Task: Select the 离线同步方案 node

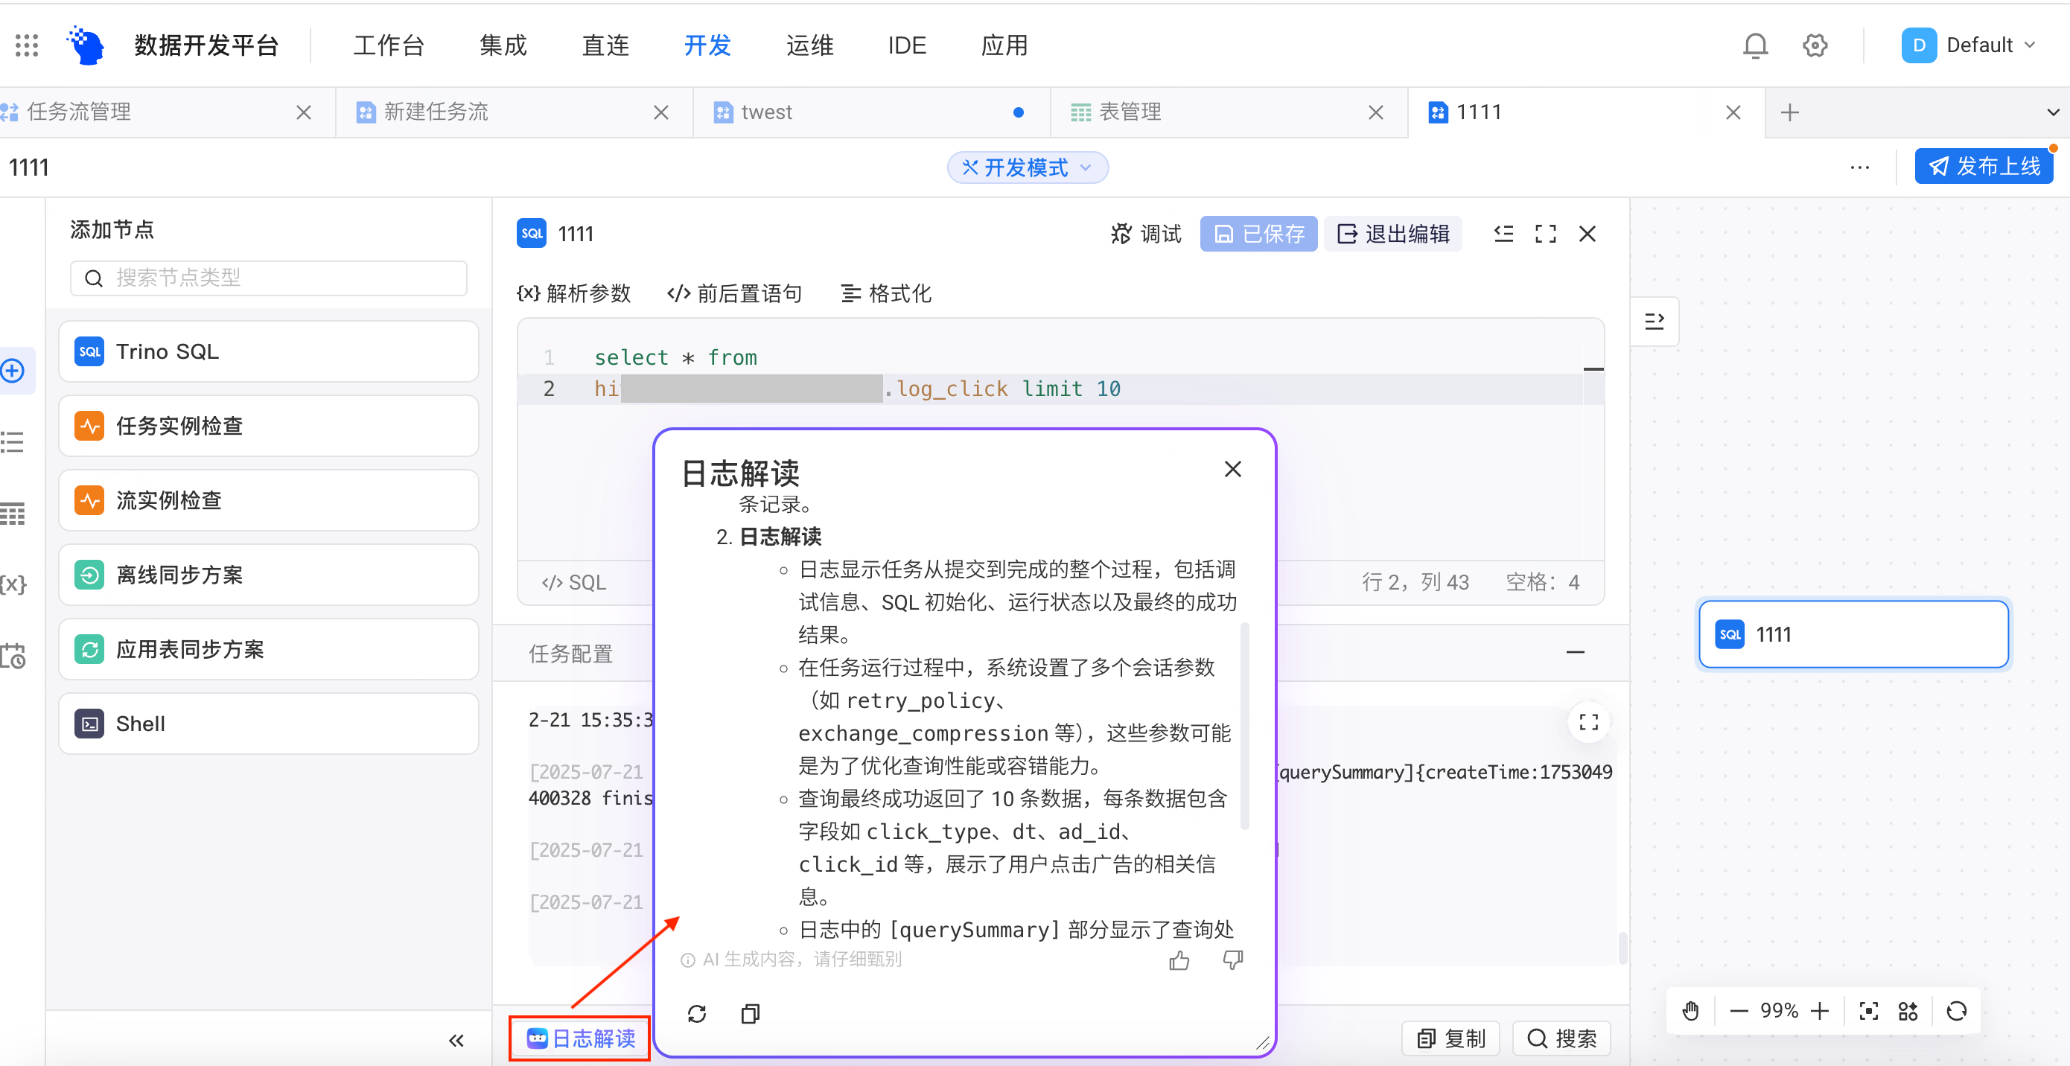Action: click(x=268, y=575)
